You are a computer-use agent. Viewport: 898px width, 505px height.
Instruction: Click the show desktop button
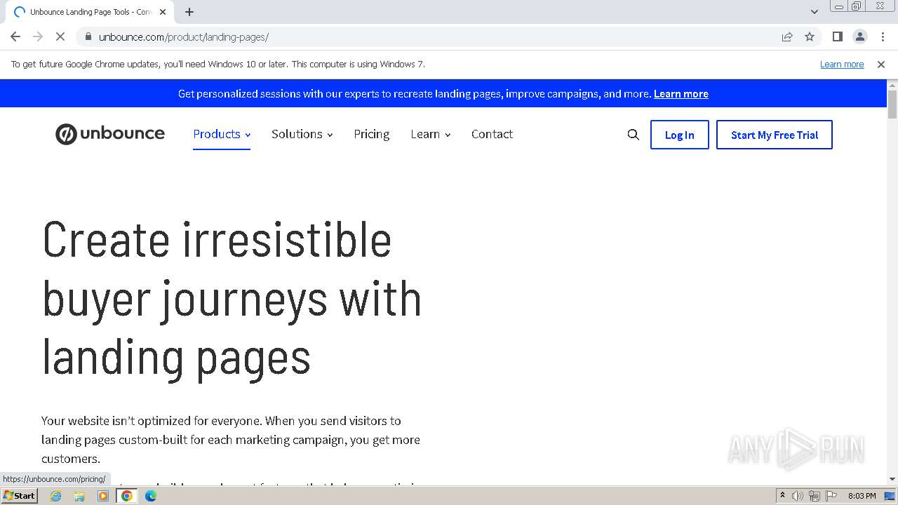coord(891,496)
